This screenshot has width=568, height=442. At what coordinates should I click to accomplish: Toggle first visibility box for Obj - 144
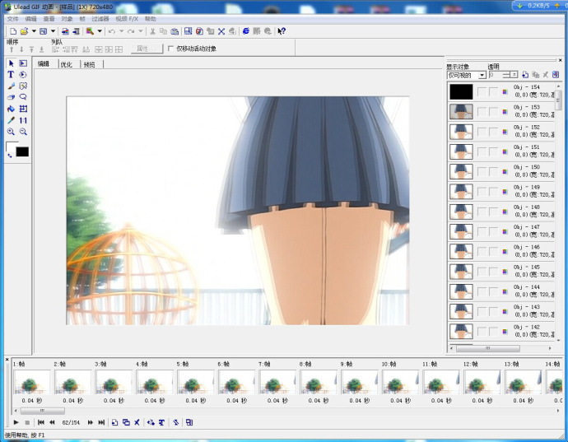482,291
